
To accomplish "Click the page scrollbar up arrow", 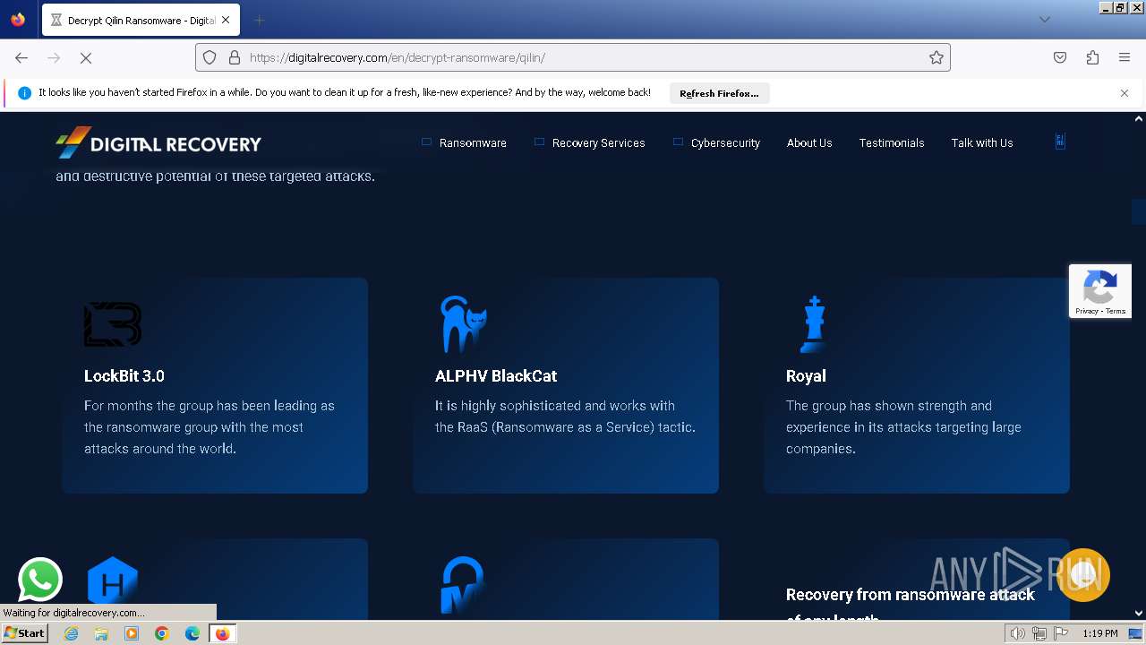I will click(x=1139, y=118).
